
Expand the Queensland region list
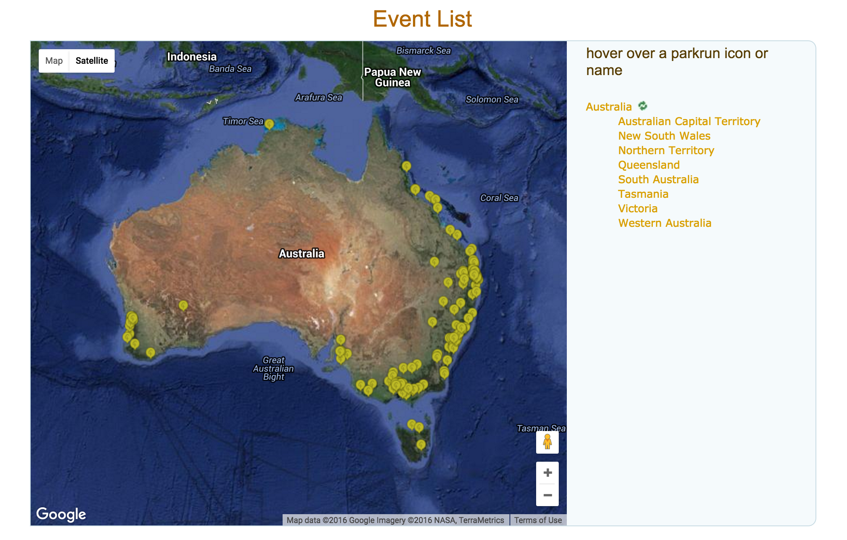pyautogui.click(x=648, y=165)
